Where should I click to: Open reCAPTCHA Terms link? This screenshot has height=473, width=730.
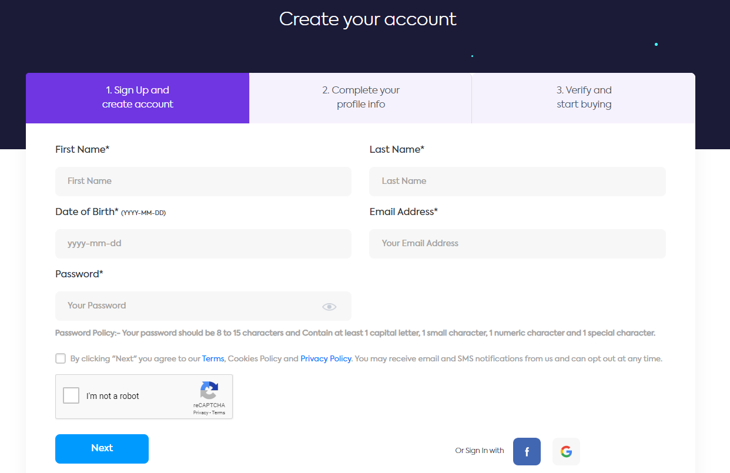pos(218,412)
